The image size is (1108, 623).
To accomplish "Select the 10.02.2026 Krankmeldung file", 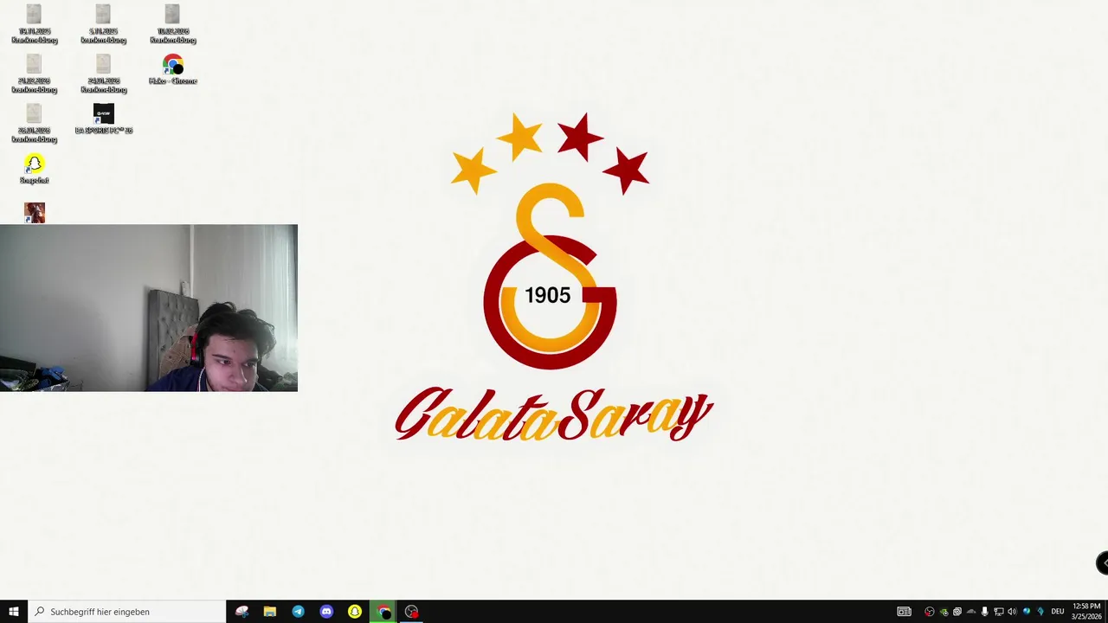I will (x=173, y=24).
